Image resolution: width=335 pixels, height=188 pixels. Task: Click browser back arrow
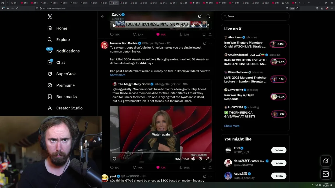click(8, 8)
